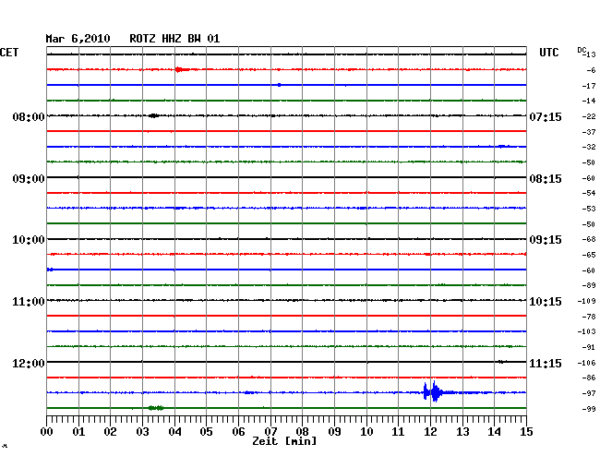The width and height of the screenshot is (600, 456).
Task: Select the "12:00" CET time label
Action: click(29, 363)
